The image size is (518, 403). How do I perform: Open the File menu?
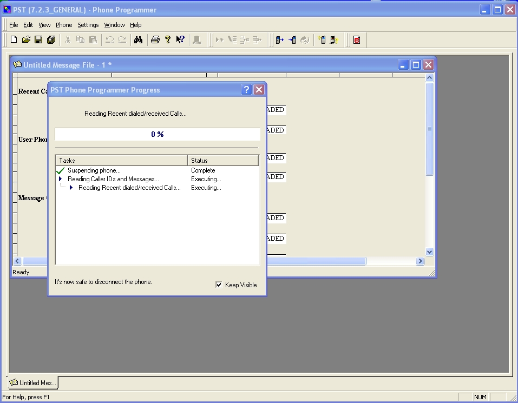[x=14, y=25]
